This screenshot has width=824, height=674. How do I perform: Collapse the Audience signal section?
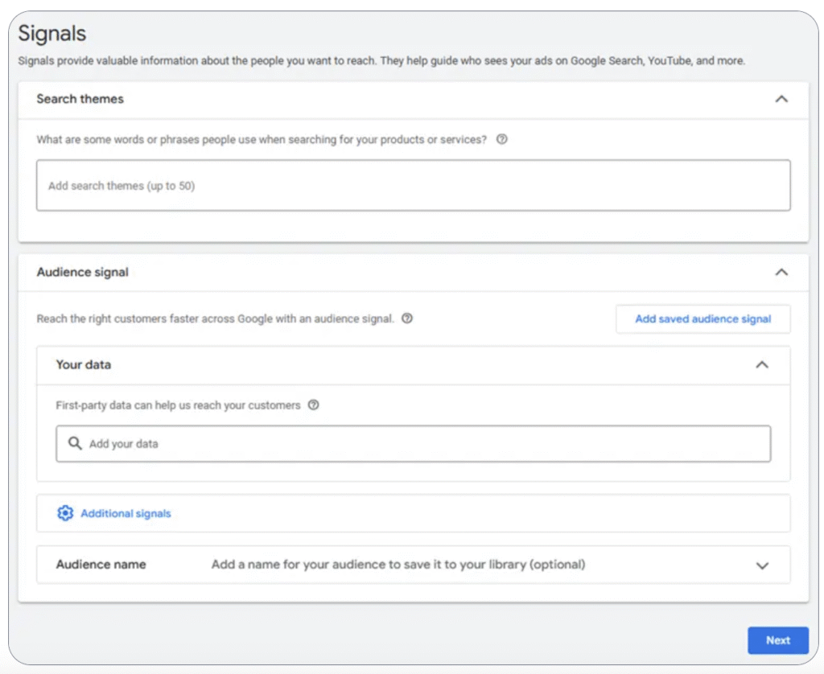[781, 272]
